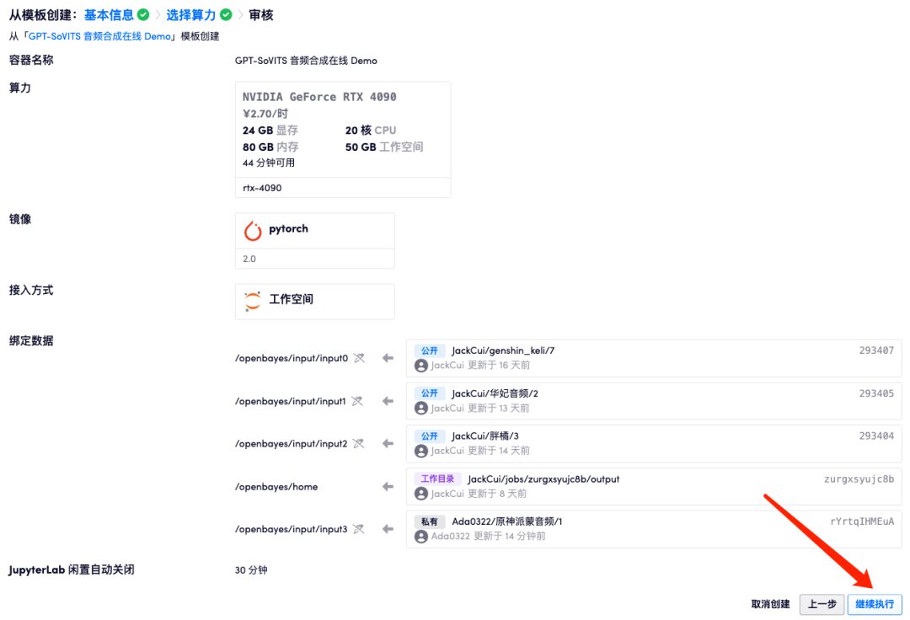Click the Jupyter 工作空间 logo icon
Viewport: 910px width, 620px height.
(x=253, y=301)
